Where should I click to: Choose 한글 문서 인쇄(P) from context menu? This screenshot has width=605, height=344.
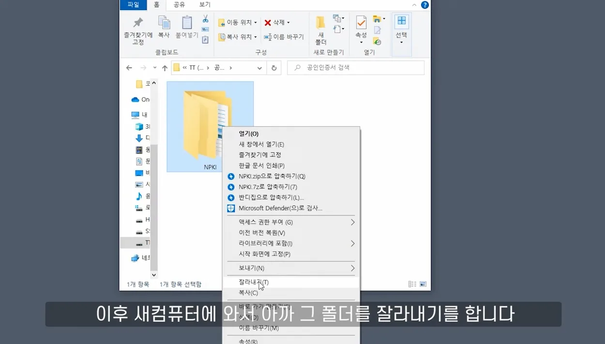[291, 165]
